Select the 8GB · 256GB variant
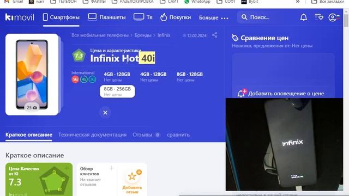This screenshot has width=349, height=196. pyautogui.click(x=117, y=91)
